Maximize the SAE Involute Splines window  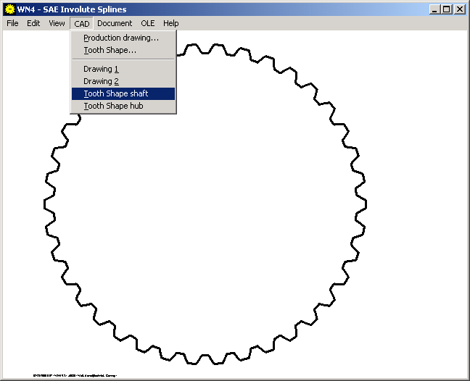[x=445, y=9]
